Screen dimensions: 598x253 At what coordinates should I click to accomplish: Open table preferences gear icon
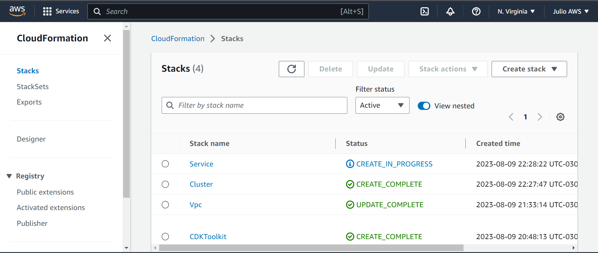[560, 117]
